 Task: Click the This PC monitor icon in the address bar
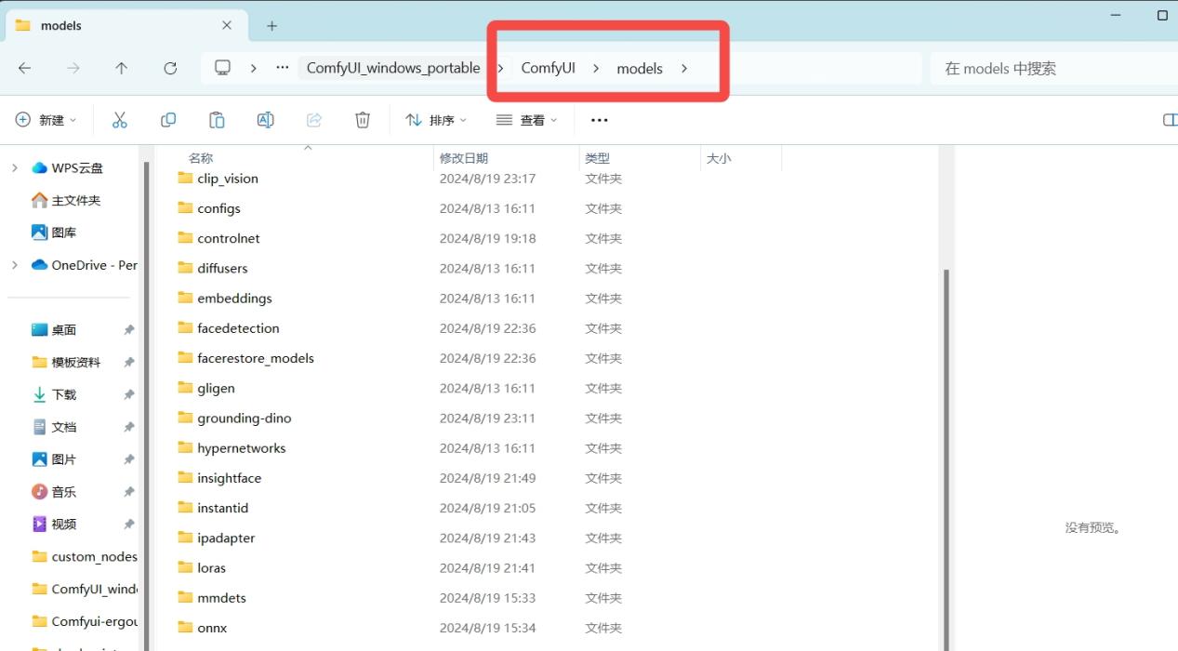222,68
